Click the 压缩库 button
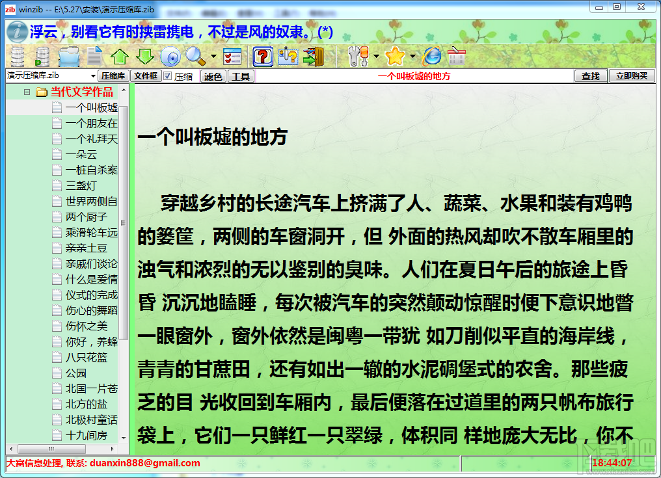661x478 pixels. coord(113,76)
